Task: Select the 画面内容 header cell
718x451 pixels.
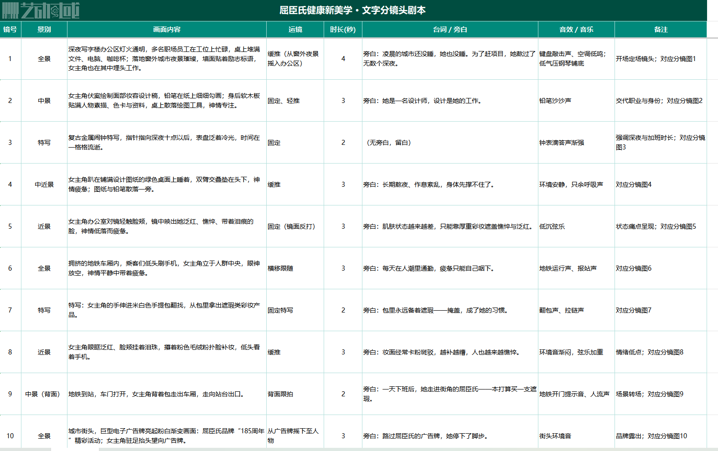Action: [167, 30]
